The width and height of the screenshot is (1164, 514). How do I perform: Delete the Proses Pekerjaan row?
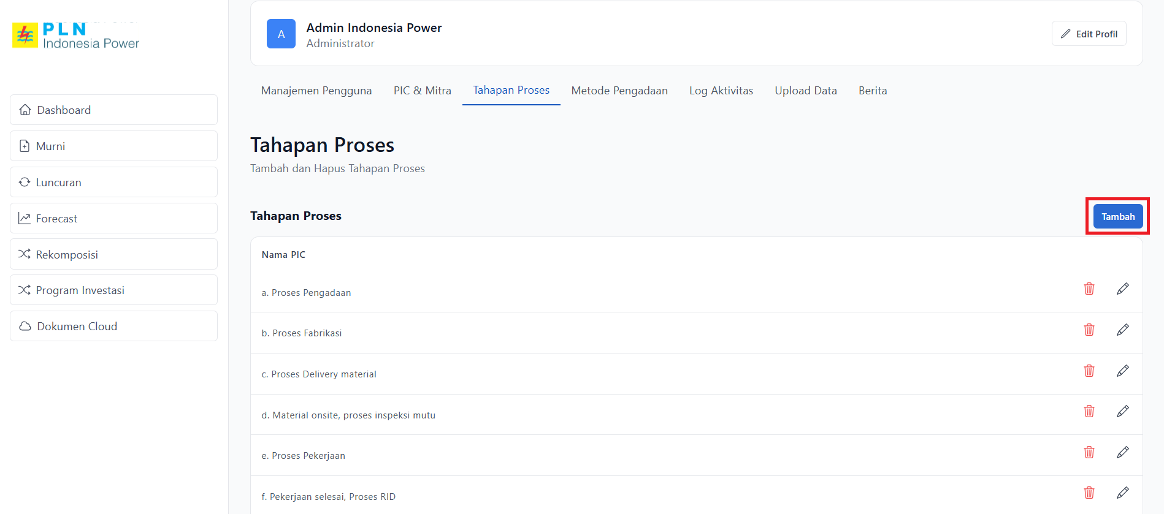[x=1089, y=452]
